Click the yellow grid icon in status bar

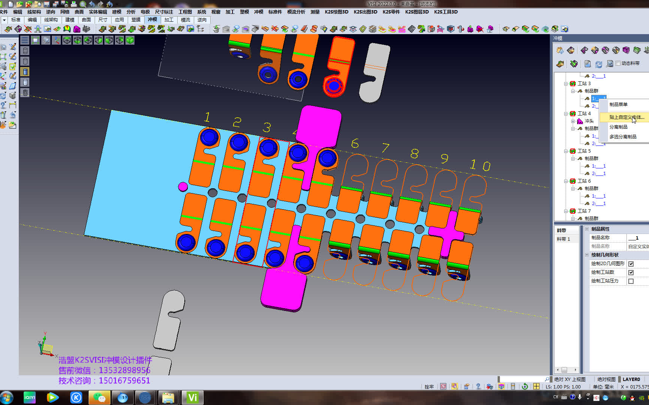point(536,386)
